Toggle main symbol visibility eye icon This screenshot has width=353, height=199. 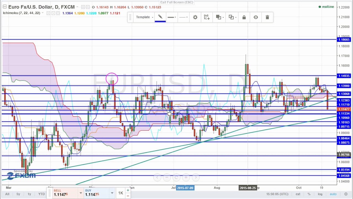click(83, 7)
